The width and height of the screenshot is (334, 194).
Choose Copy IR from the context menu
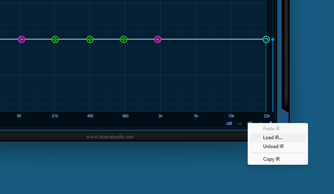pyautogui.click(x=278, y=159)
